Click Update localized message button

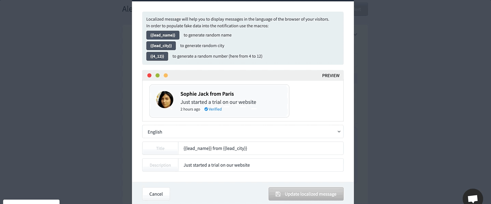click(x=306, y=194)
